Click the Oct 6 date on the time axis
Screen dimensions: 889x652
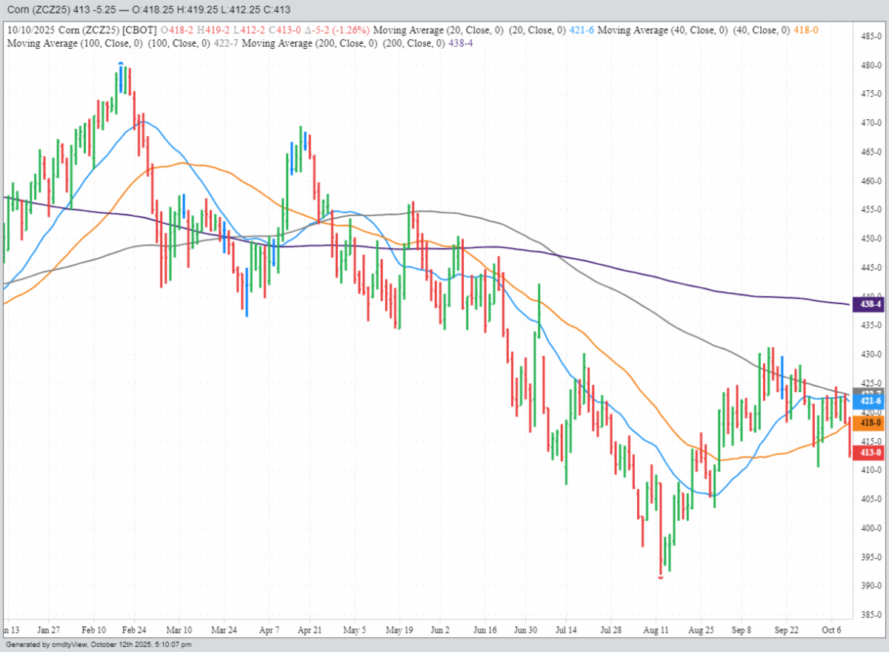pos(832,631)
